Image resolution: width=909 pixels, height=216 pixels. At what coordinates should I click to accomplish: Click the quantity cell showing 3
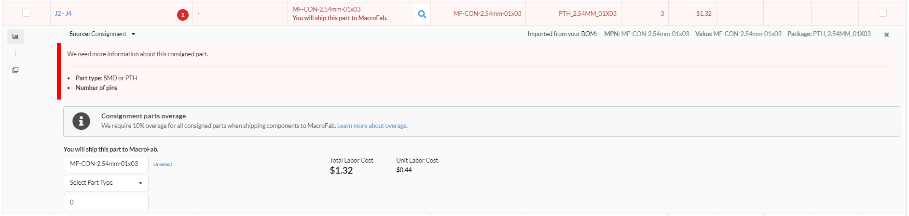click(645, 13)
